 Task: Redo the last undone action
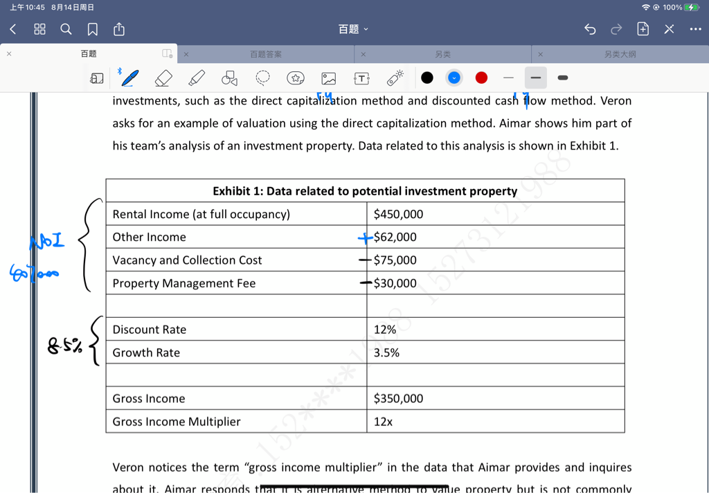pyautogui.click(x=616, y=29)
